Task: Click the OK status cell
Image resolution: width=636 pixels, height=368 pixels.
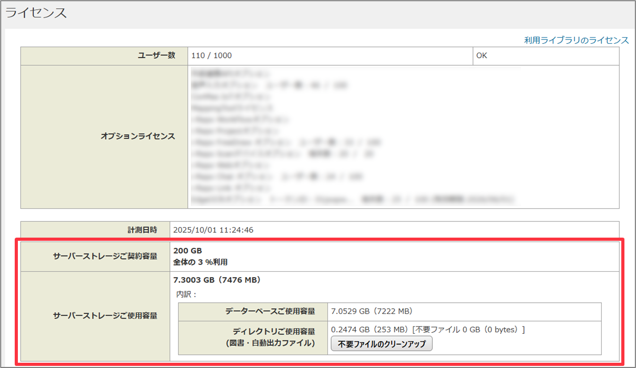Action: tap(481, 56)
